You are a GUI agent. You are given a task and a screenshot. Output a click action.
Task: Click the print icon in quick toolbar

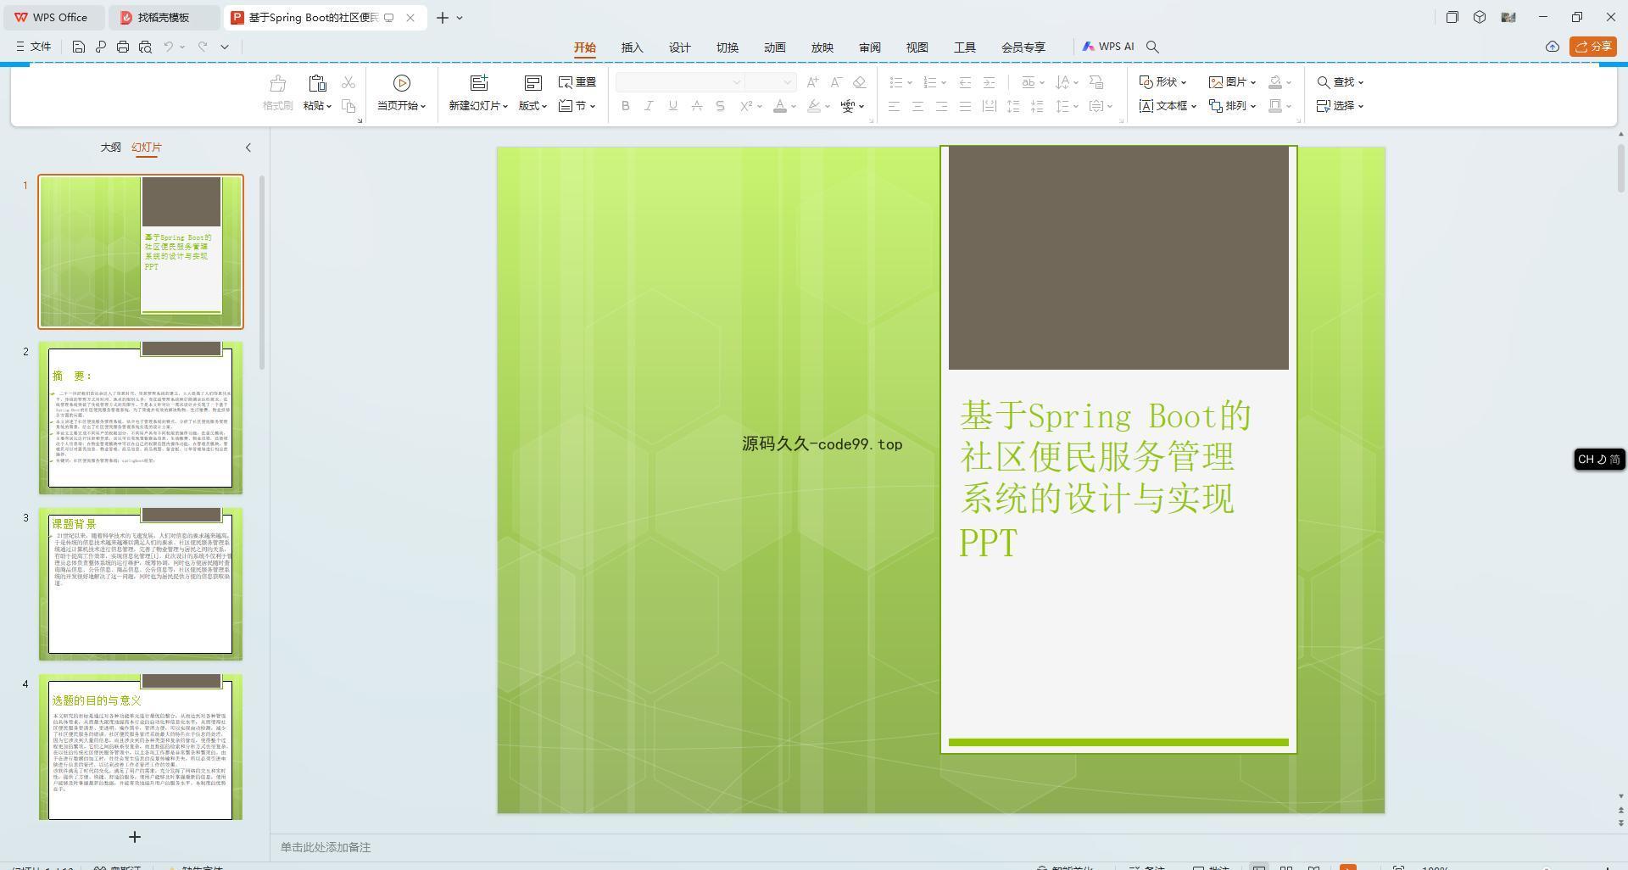pyautogui.click(x=123, y=47)
